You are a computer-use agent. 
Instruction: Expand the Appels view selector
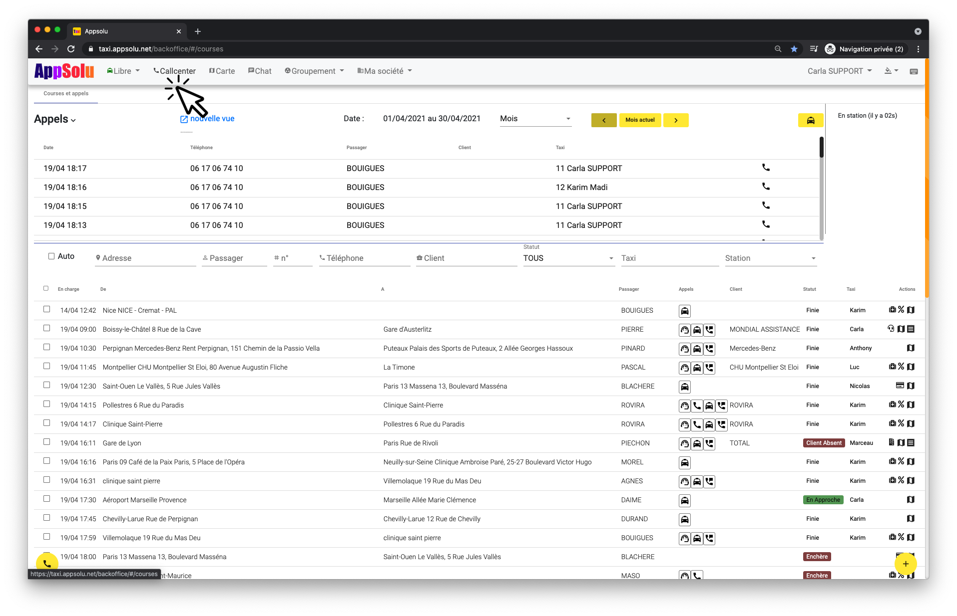pos(55,119)
